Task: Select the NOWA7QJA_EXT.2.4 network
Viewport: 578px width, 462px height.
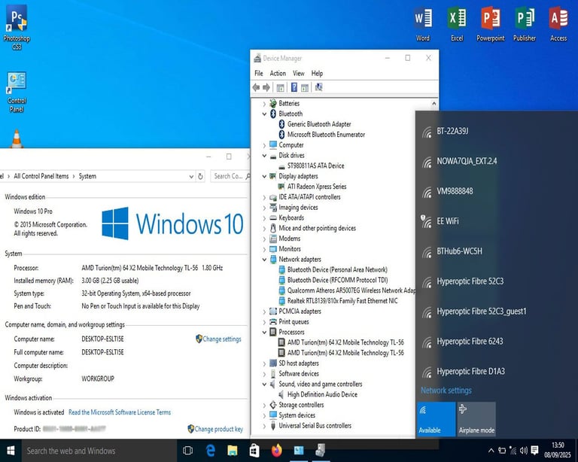Action: [497, 161]
